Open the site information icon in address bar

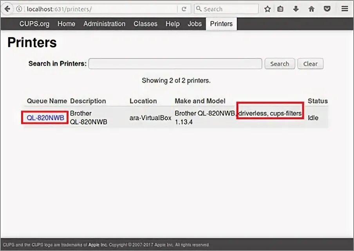tap(19, 9)
